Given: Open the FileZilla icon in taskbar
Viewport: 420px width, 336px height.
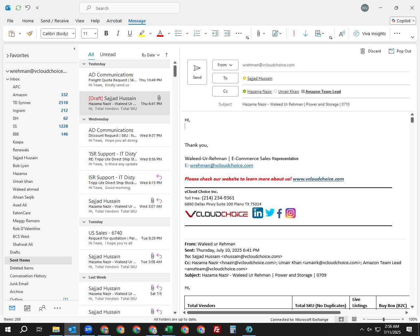Looking at the screenshot, I should click(217, 329).
